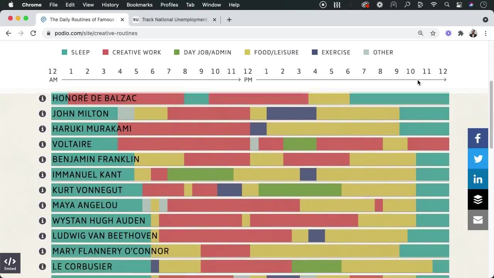Open info for Honoré de Balzac
The width and height of the screenshot is (494, 278).
tap(42, 98)
